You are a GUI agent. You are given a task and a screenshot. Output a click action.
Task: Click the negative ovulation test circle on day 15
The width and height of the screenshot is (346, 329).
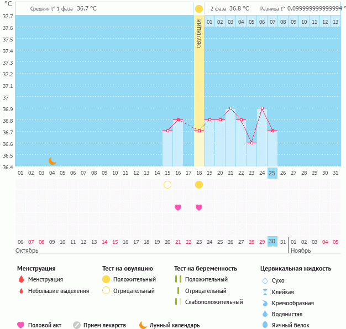pyautogui.click(x=167, y=185)
